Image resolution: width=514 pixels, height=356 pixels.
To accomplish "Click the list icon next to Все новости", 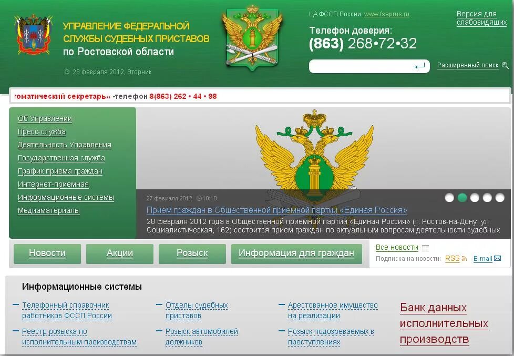I will pyautogui.click(x=425, y=248).
